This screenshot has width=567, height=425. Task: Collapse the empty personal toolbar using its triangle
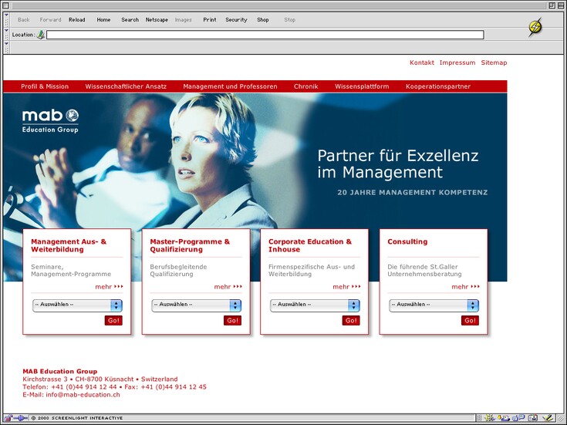click(6, 43)
